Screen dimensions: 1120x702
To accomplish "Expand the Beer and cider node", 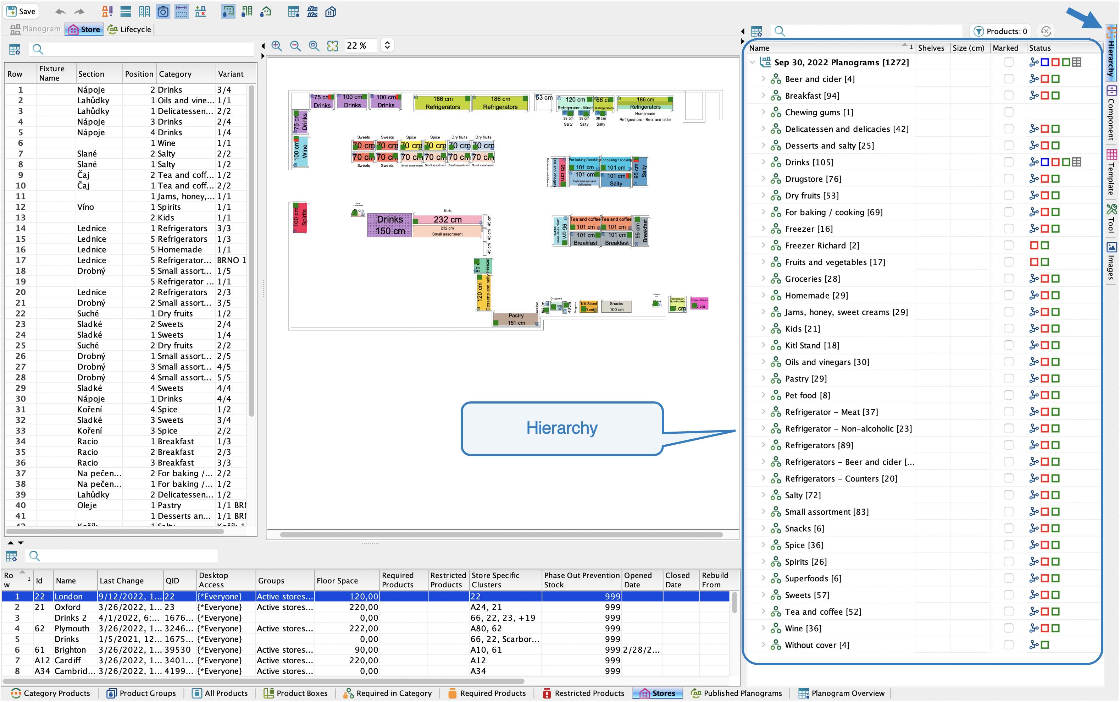I will pos(763,79).
